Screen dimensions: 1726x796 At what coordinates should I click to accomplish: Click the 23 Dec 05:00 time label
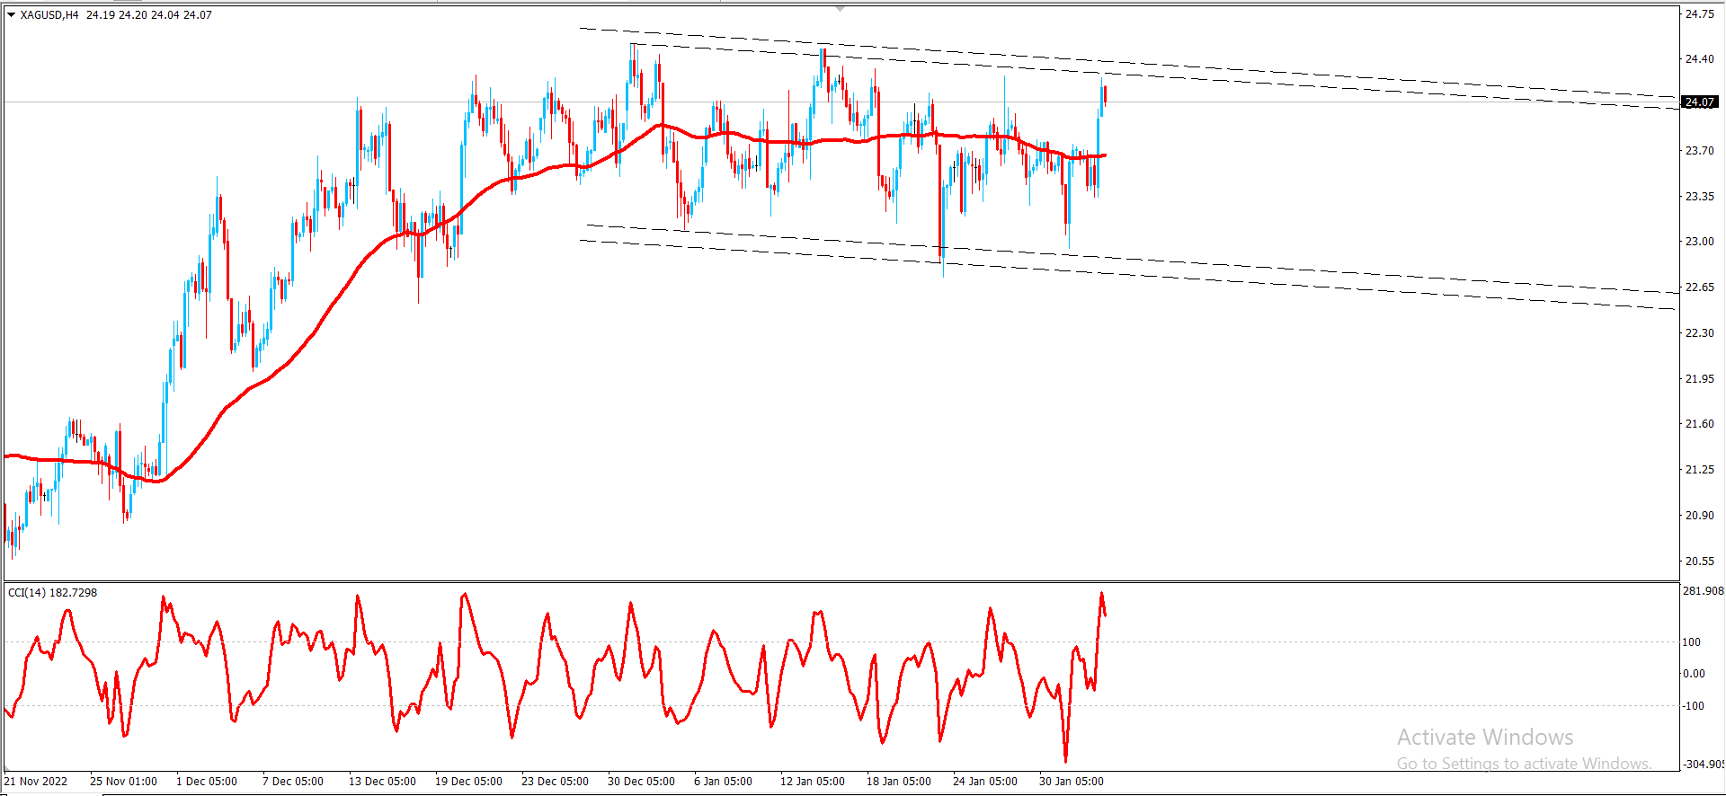pos(555,782)
